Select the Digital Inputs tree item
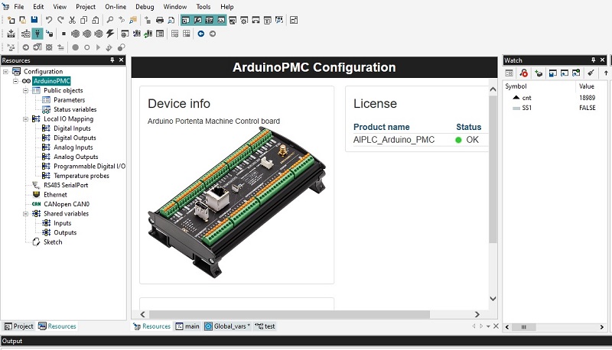Viewport: 612px width, 350px height. [72, 128]
